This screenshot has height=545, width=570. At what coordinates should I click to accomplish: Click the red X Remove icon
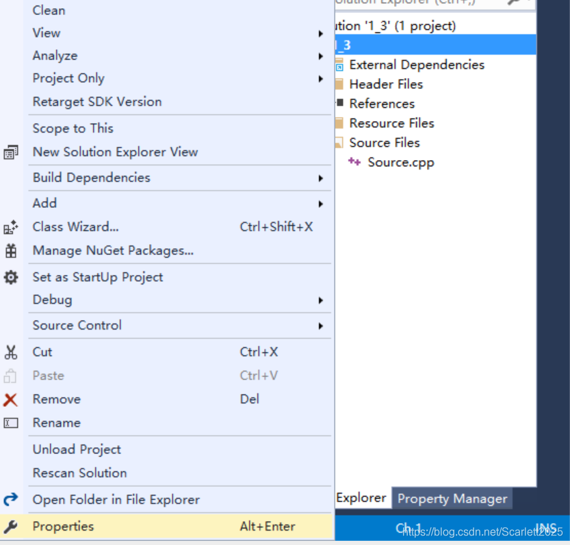[x=11, y=399]
